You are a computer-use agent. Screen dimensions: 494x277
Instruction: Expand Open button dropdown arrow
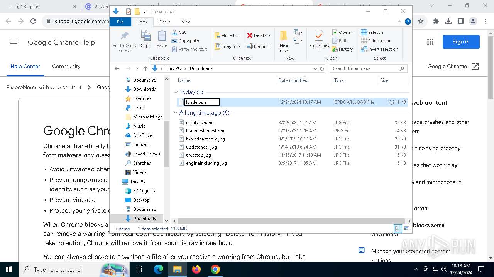coord(353,32)
